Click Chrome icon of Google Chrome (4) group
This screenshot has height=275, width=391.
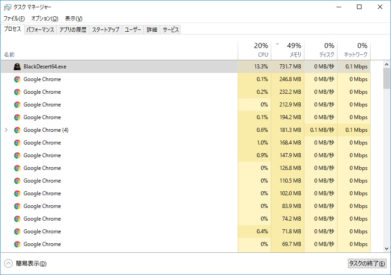pyautogui.click(x=17, y=130)
